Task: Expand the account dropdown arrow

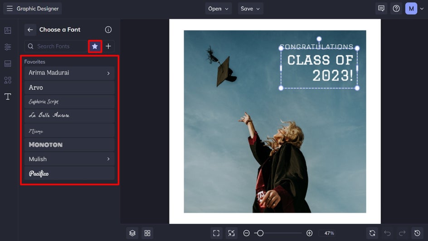Action: [x=422, y=9]
